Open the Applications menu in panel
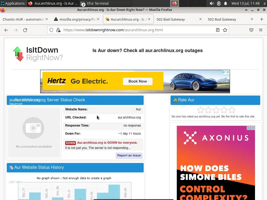The height and width of the screenshot is (200, 267). click(x=13, y=3)
